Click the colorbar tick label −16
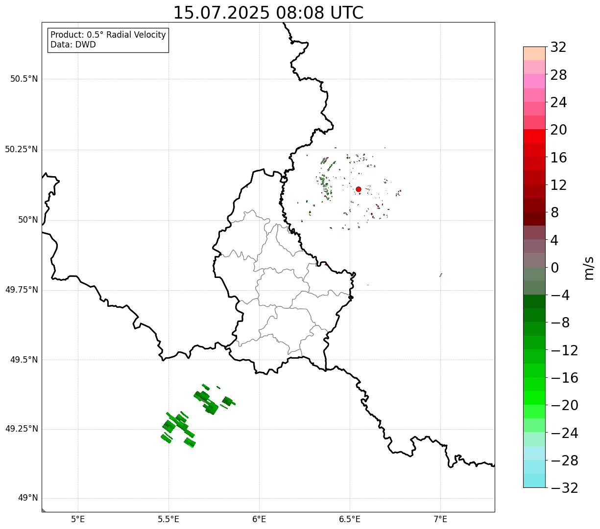Image resolution: width=600 pixels, height=529 pixels. point(564,378)
